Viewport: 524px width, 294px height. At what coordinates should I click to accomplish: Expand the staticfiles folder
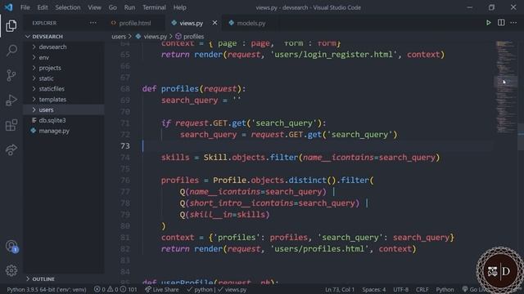[52, 89]
